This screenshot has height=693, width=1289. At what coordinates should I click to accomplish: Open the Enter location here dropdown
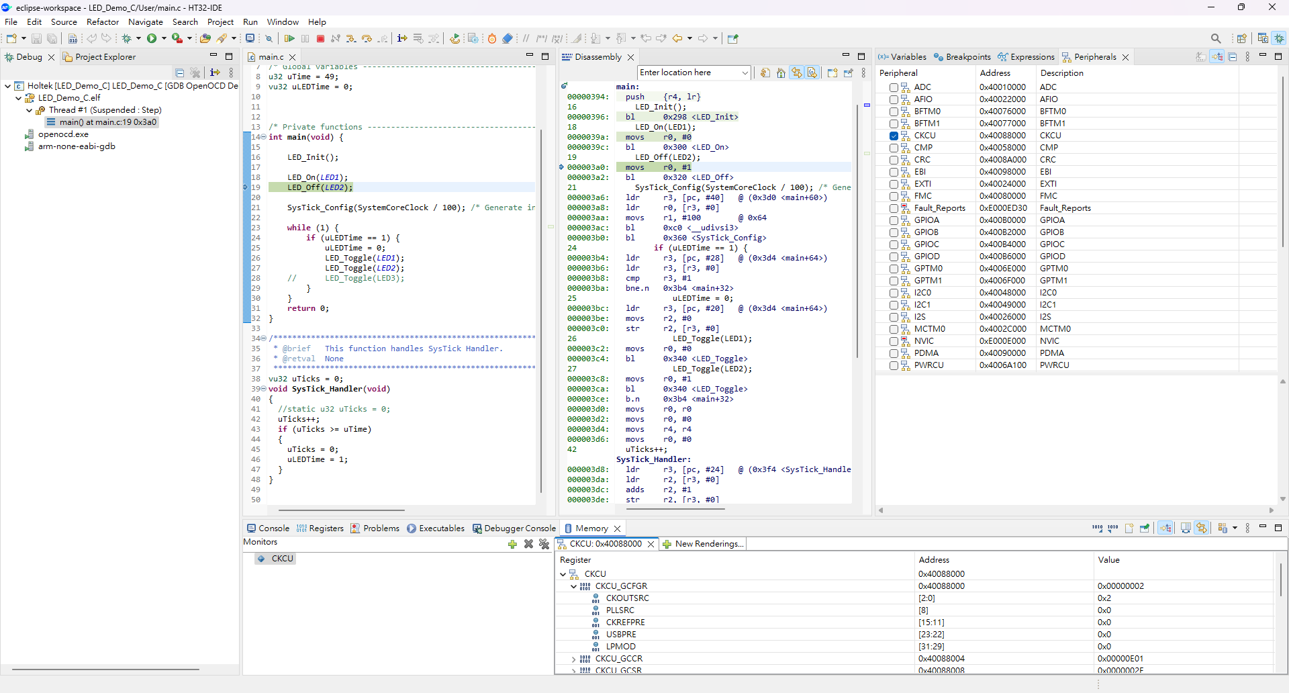click(x=745, y=73)
